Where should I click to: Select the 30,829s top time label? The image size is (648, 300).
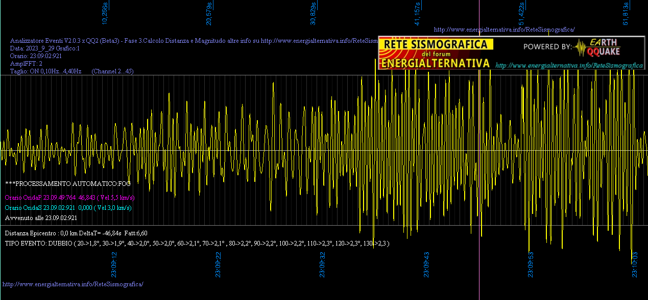313,13
